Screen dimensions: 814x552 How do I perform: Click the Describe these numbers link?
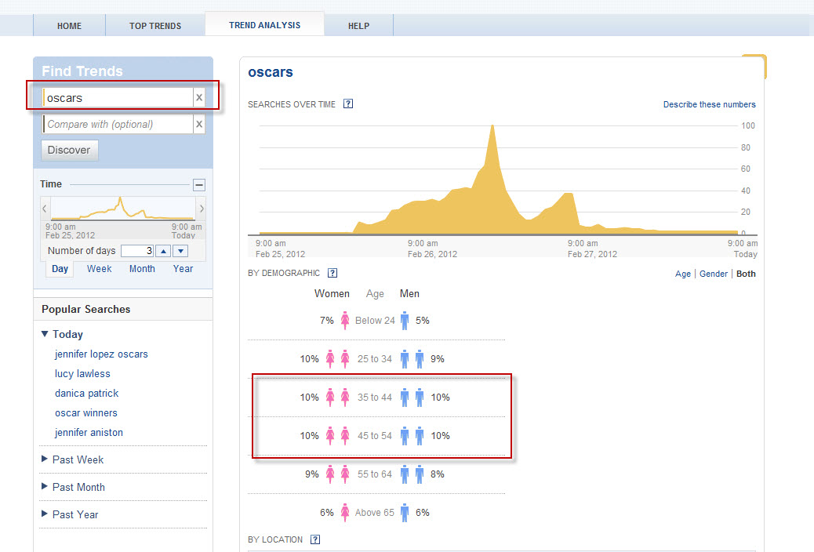[x=709, y=104]
